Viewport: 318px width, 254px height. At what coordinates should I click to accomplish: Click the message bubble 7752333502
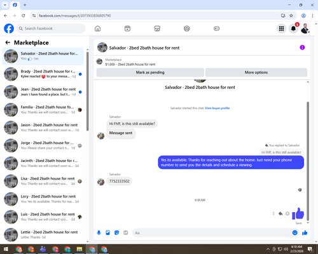[x=119, y=182]
